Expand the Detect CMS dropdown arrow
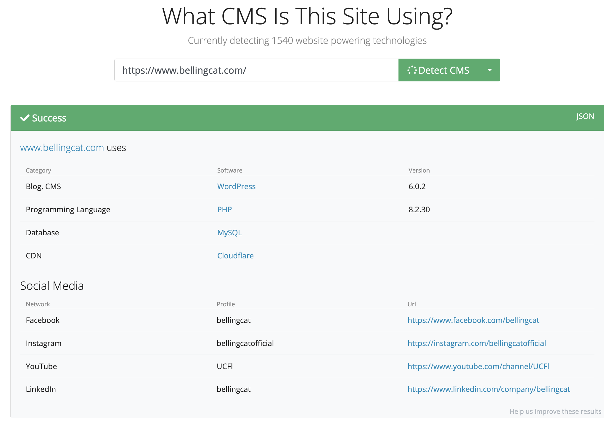Screen dimensions: 614x428 (x=490, y=70)
